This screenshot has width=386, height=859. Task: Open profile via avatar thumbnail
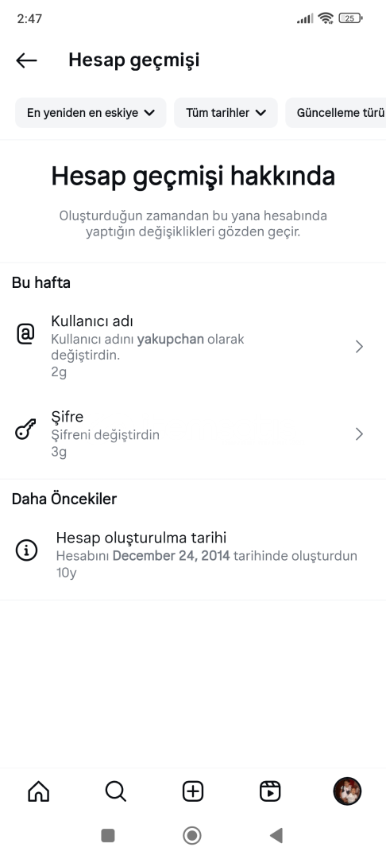pos(347,791)
